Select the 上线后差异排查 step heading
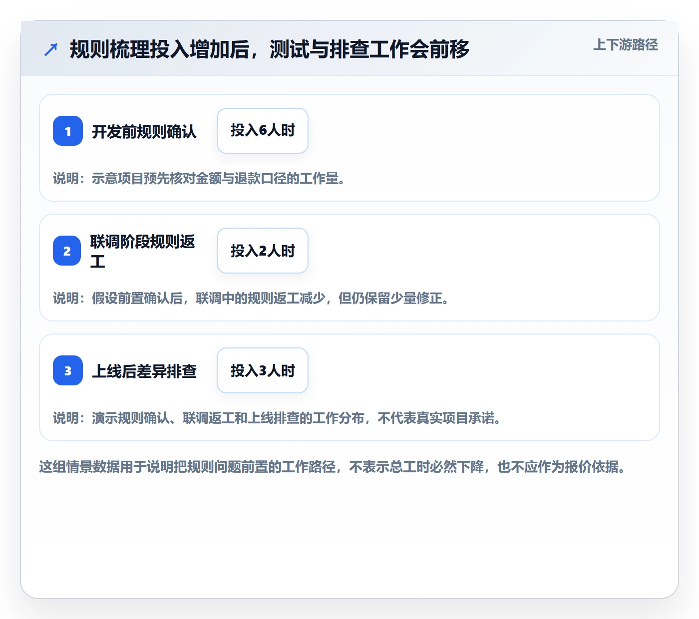 [x=144, y=371]
